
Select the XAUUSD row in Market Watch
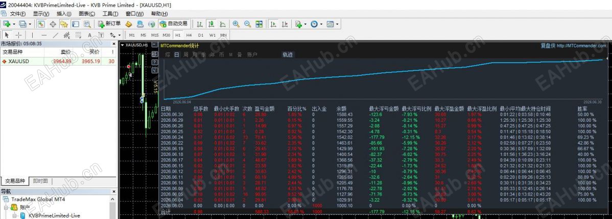pyautogui.click(x=59, y=61)
